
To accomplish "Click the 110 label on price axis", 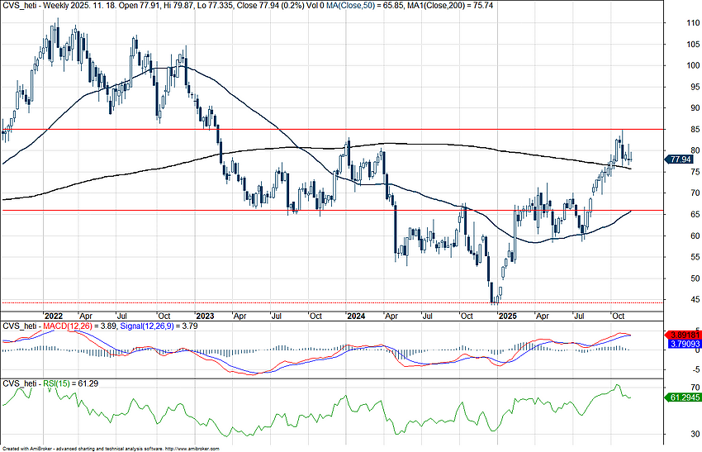I will coord(673,22).
